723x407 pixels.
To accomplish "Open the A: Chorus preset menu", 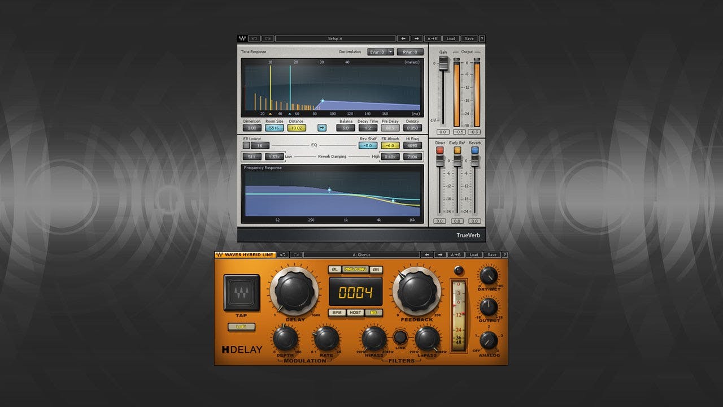I will pyautogui.click(x=361, y=254).
